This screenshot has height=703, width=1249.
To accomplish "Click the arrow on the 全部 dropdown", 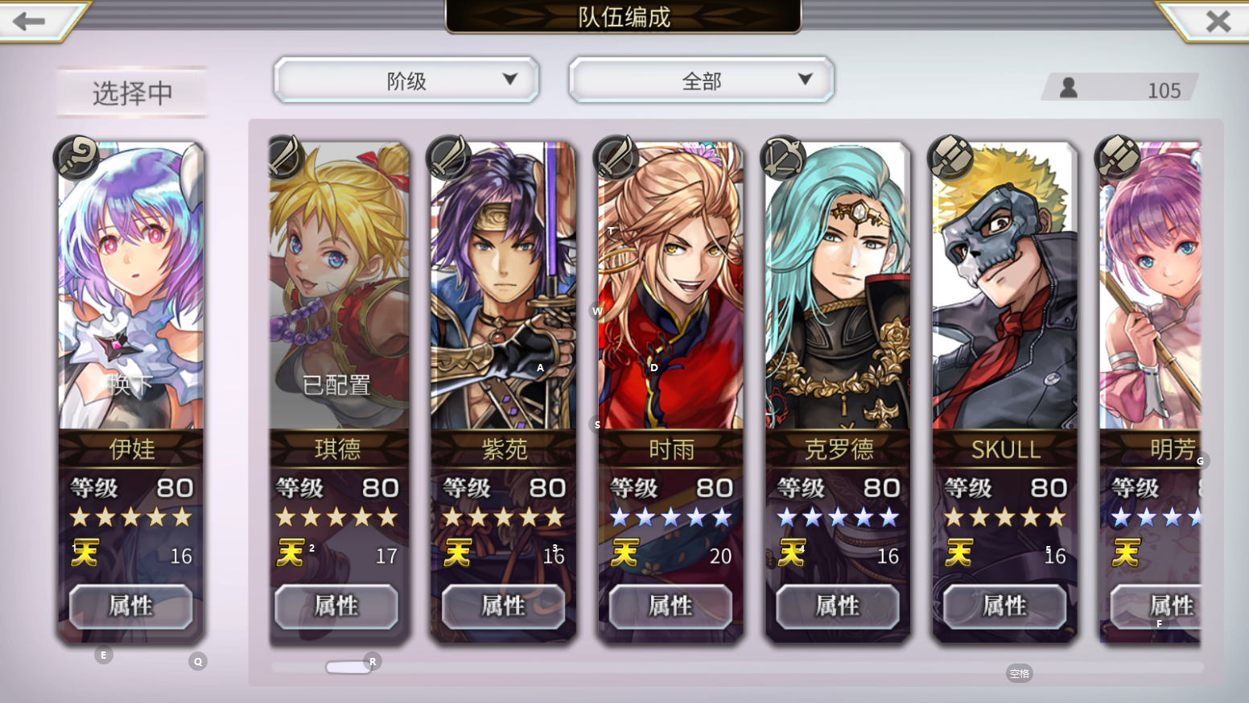I will click(805, 79).
